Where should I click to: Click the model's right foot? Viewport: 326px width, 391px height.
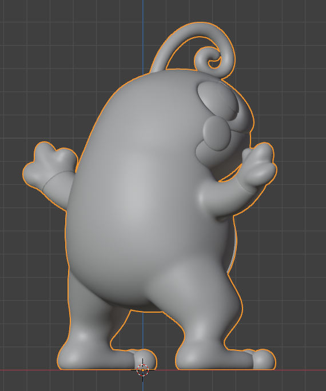click(x=226, y=358)
